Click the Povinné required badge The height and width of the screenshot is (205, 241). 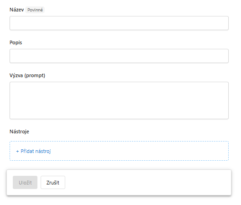click(35, 10)
